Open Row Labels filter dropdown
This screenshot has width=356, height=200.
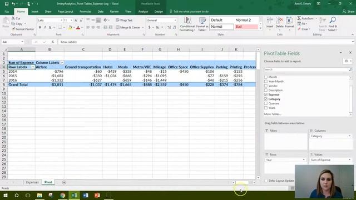(33, 67)
